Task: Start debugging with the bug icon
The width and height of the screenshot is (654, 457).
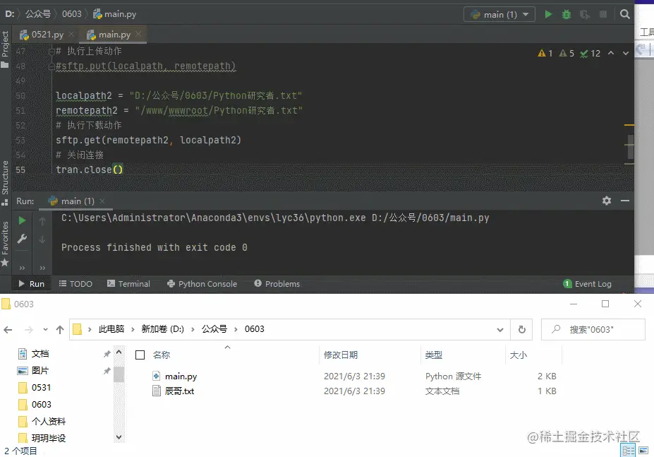Action: click(x=566, y=15)
